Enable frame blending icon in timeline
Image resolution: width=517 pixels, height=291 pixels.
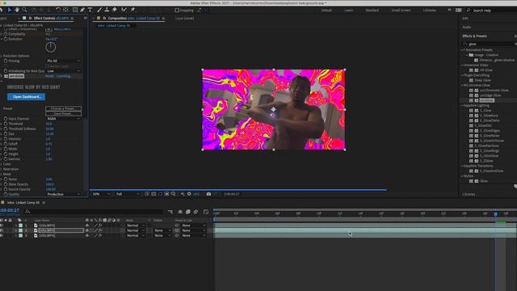pos(188,212)
